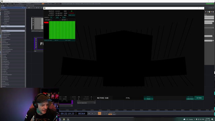Expand the UI folder in Palette
The image size is (215, 121).
pyautogui.click(x=3, y=28)
